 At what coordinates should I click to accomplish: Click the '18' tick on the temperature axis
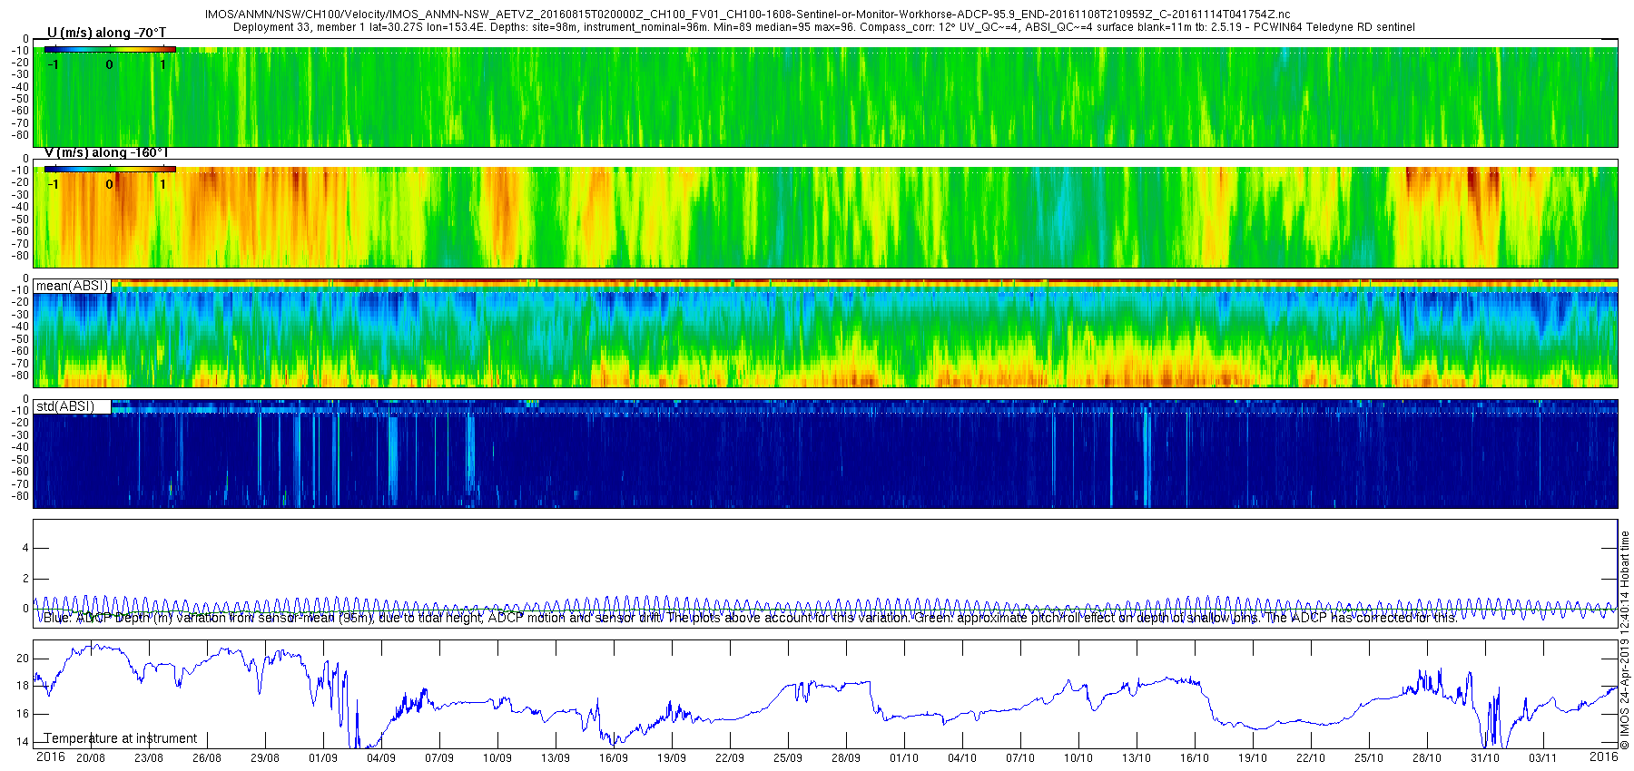pyautogui.click(x=24, y=686)
